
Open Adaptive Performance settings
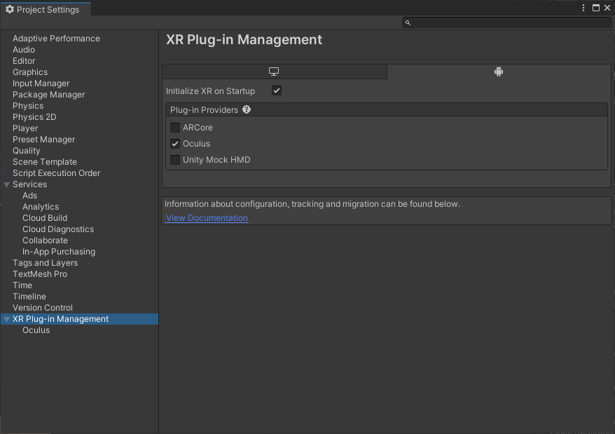pos(56,39)
